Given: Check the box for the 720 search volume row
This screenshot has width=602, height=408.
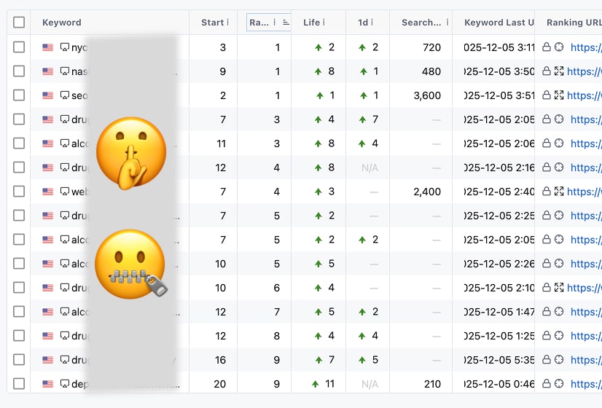Looking at the screenshot, I should pyautogui.click(x=19, y=47).
